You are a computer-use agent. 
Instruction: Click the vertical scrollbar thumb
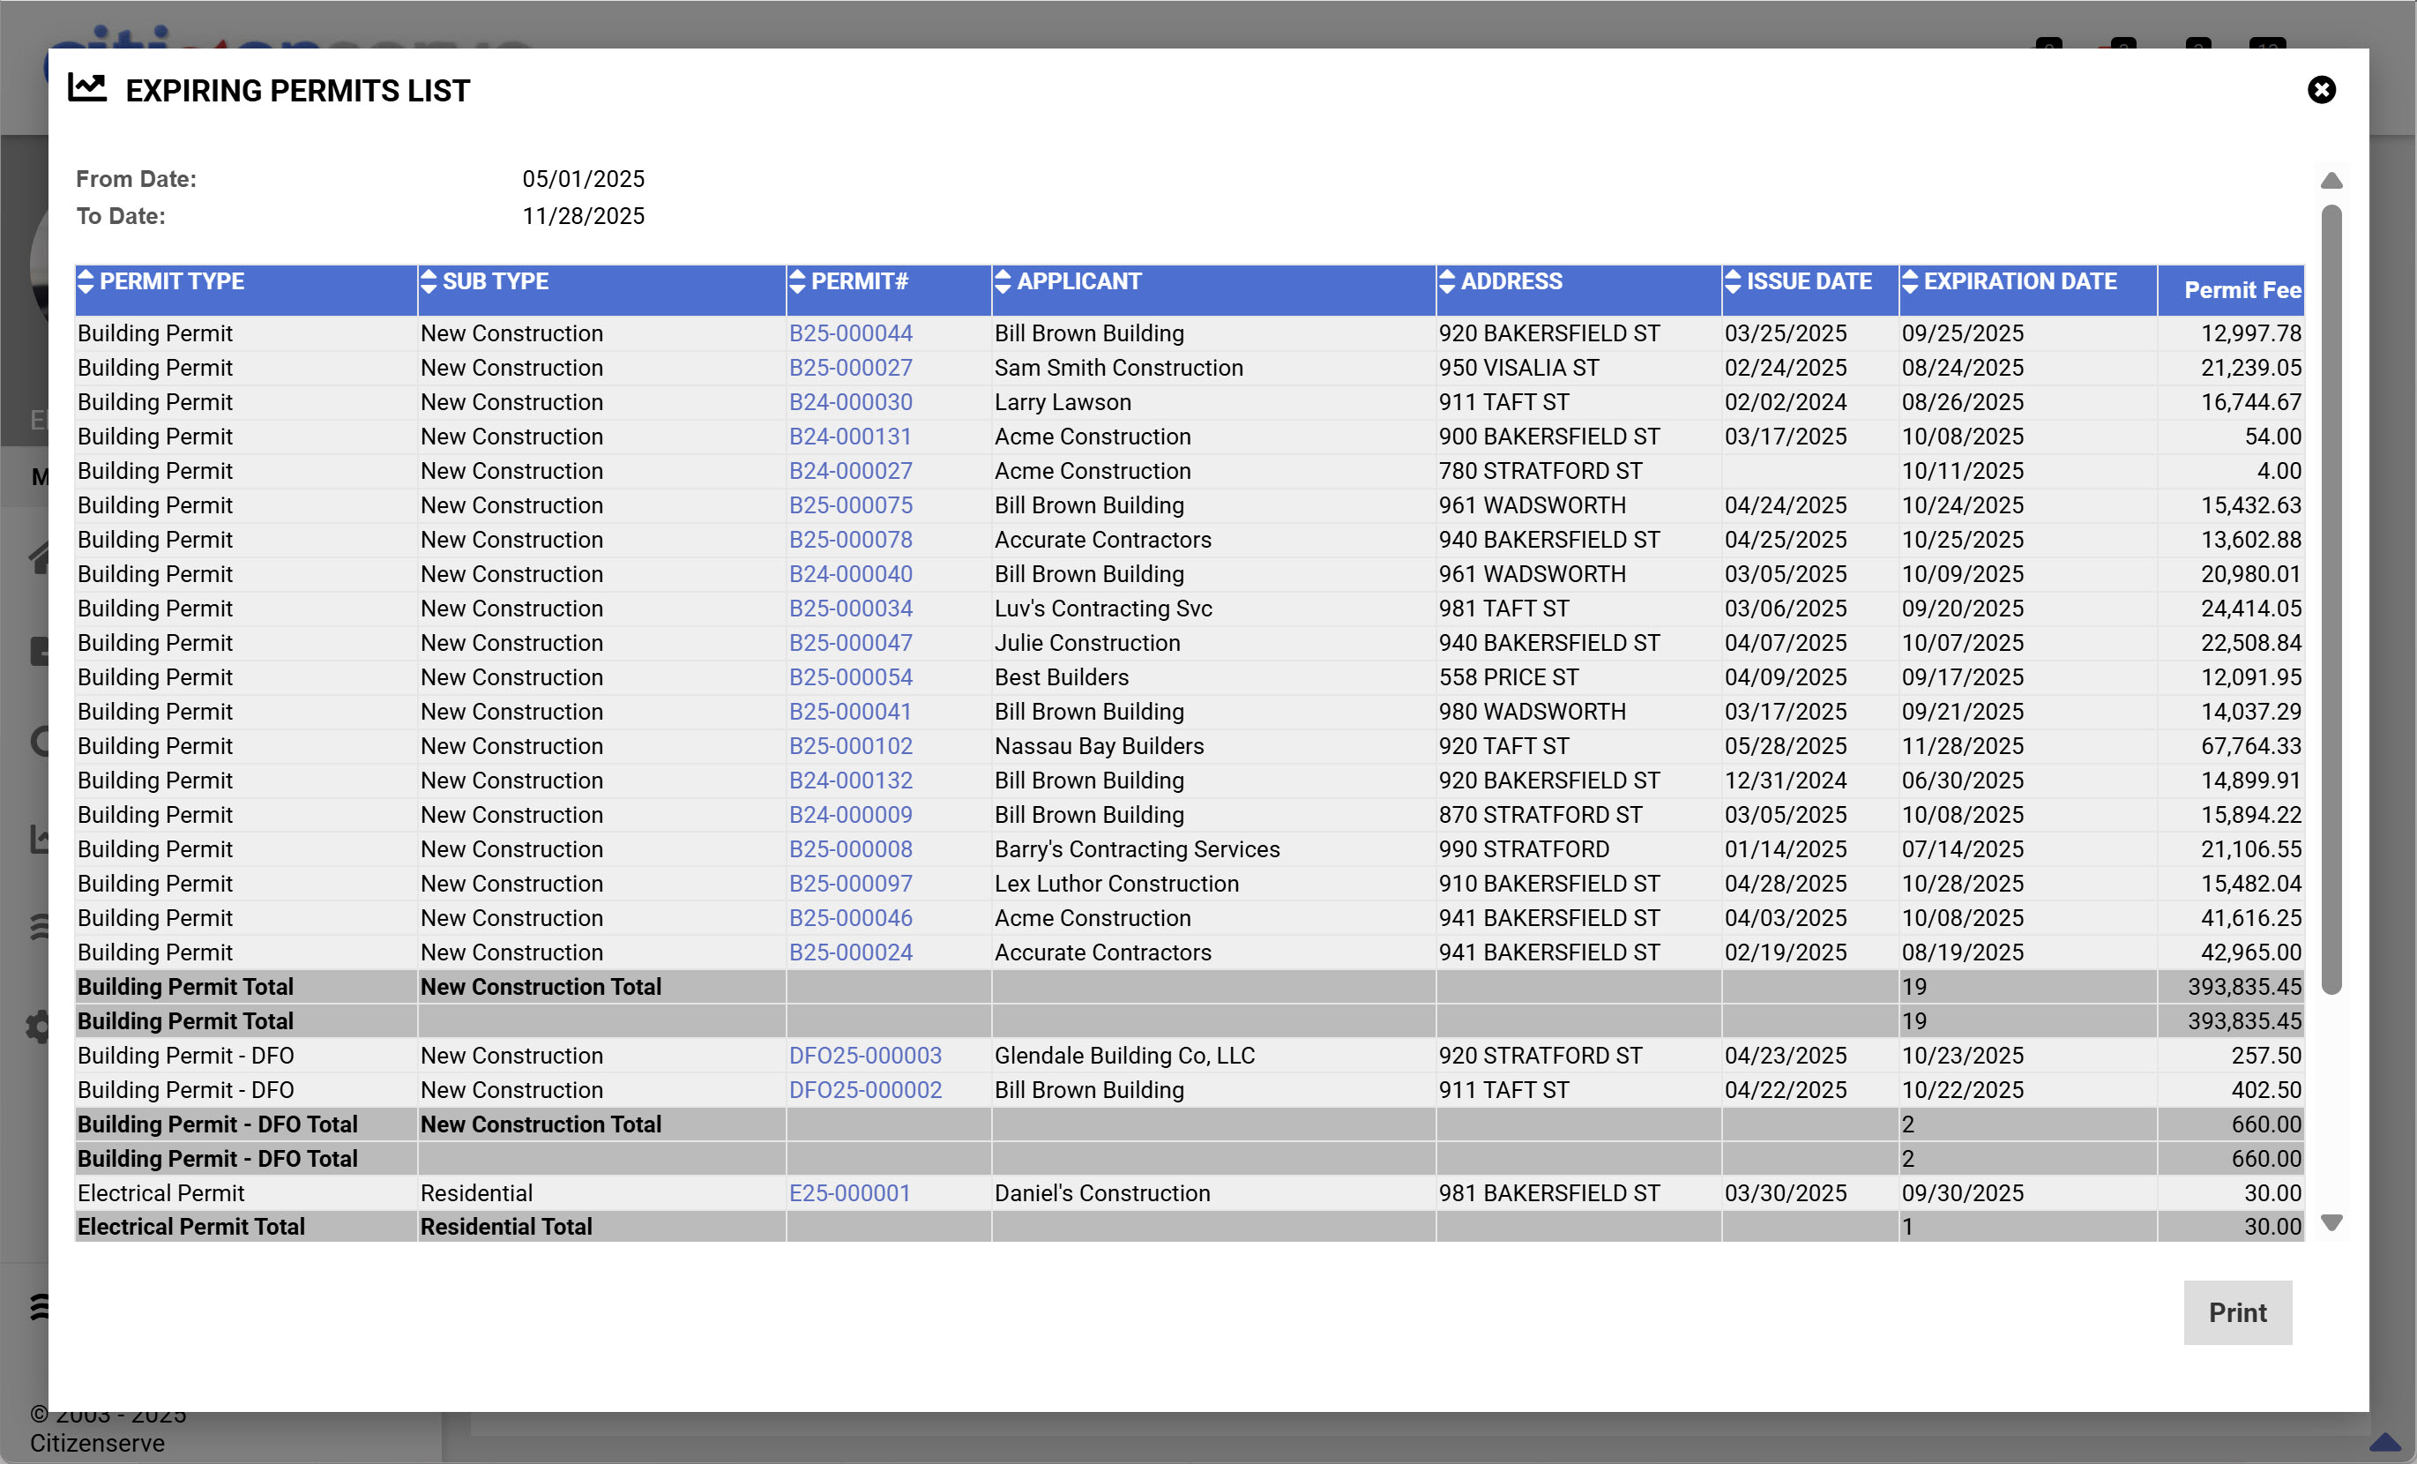[x=2331, y=599]
